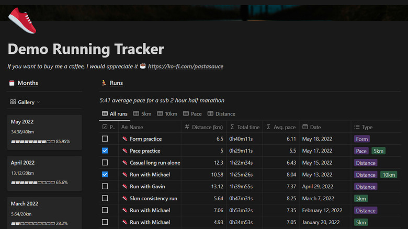Click the sigma icon in Avg. pace header
Image resolution: width=408 pixels, height=229 pixels.
(269, 127)
